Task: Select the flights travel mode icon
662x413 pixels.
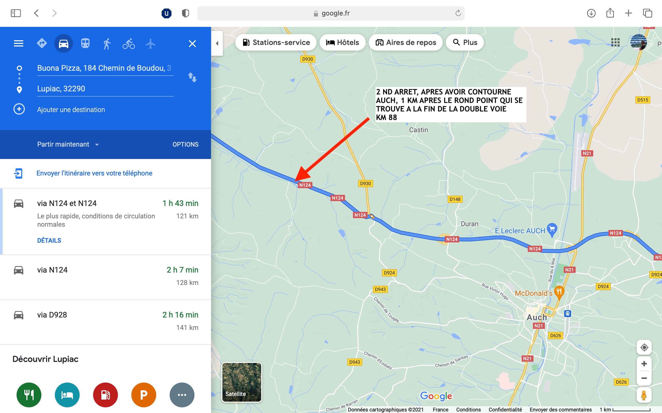Action: tap(151, 43)
